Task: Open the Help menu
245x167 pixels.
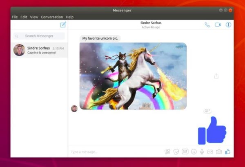Action: pos(70,17)
